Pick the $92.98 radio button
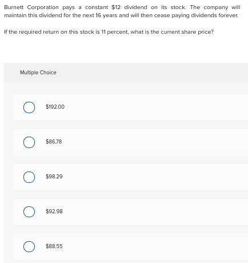The image size is (248, 263). coord(29,212)
